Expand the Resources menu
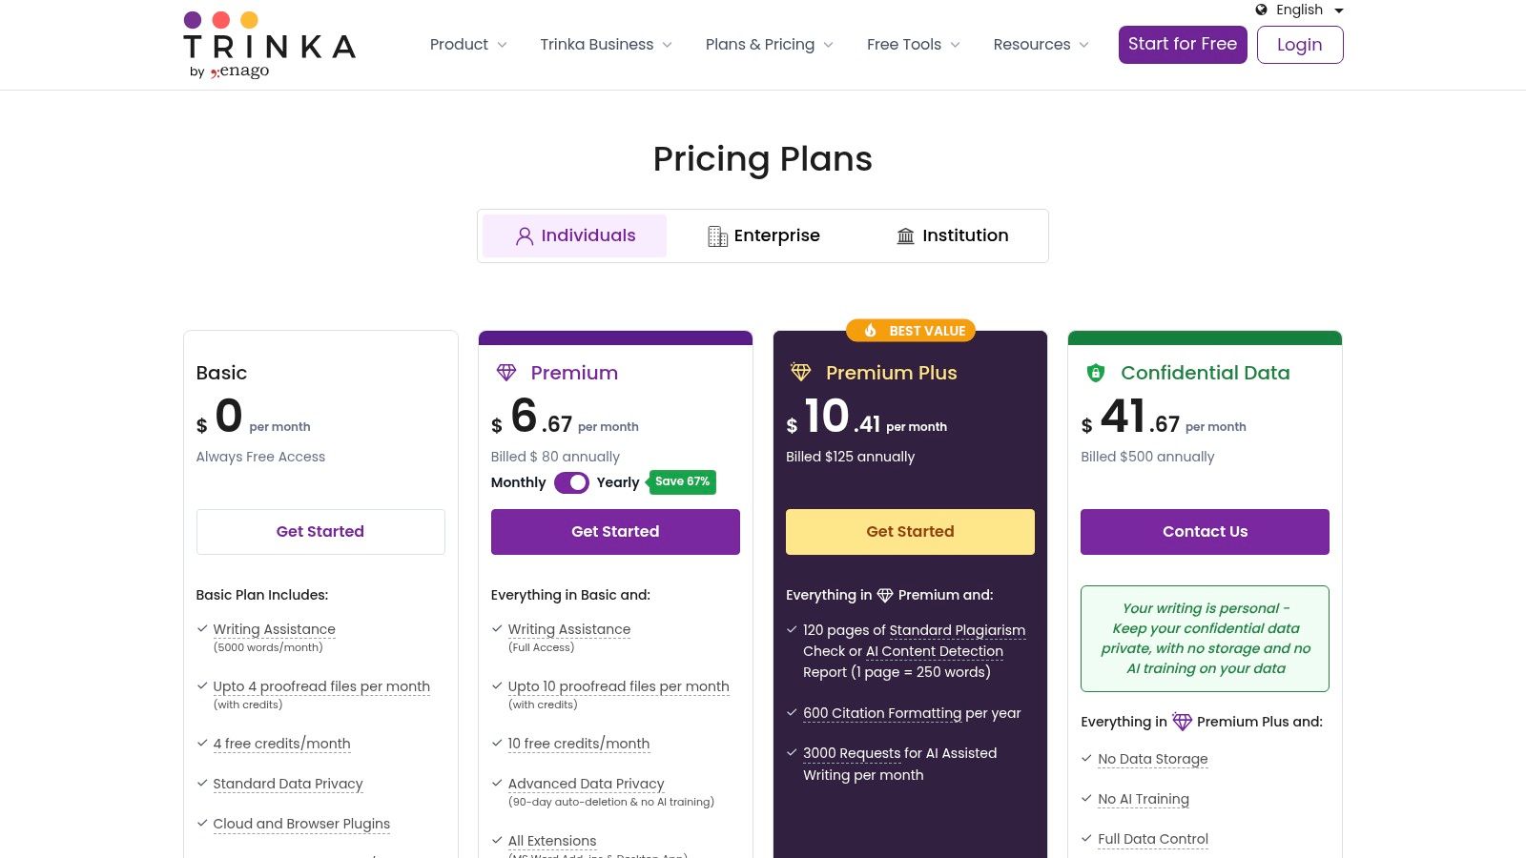This screenshot has width=1526, height=858. click(1041, 45)
